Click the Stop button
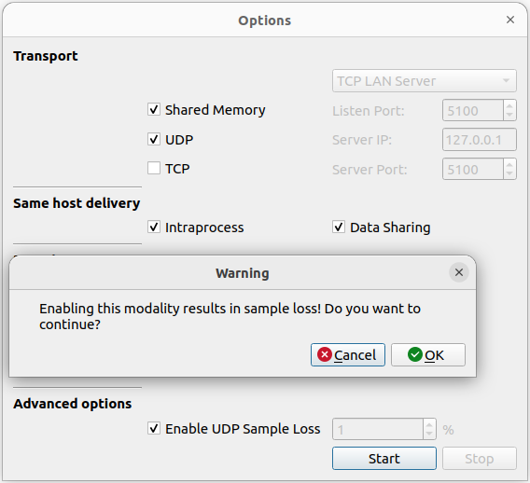The image size is (530, 483). (x=480, y=459)
